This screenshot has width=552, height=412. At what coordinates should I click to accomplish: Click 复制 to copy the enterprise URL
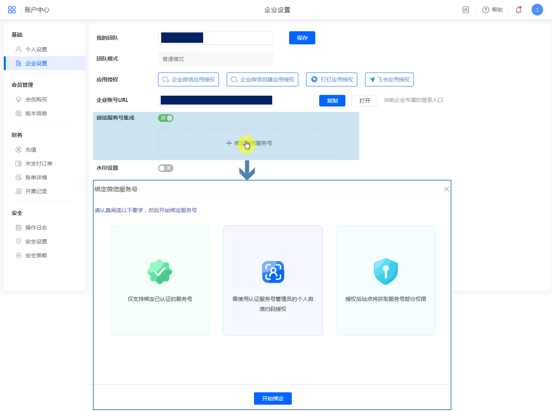[332, 101]
